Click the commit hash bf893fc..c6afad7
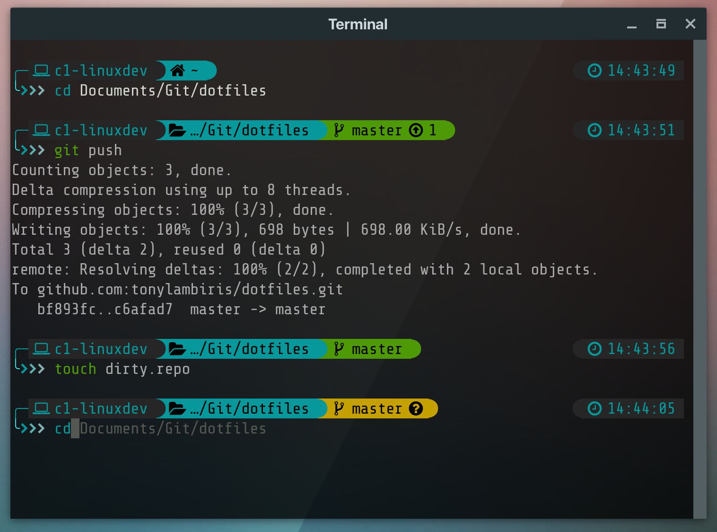The image size is (717, 532). 105,309
